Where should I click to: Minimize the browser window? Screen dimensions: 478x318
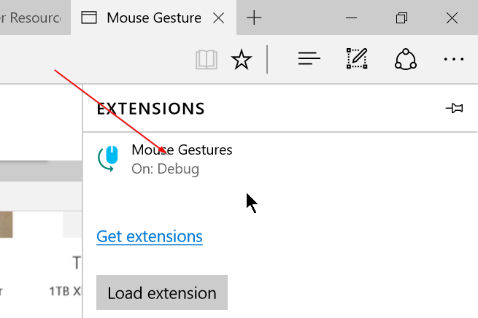pyautogui.click(x=334, y=18)
